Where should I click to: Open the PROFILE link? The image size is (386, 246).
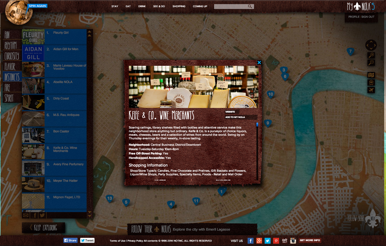(x=354, y=17)
